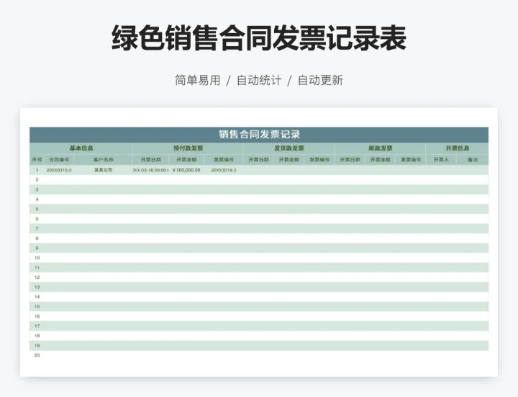Click the 合同编号 column header
This screenshot has height=397, width=518.
[x=59, y=160]
